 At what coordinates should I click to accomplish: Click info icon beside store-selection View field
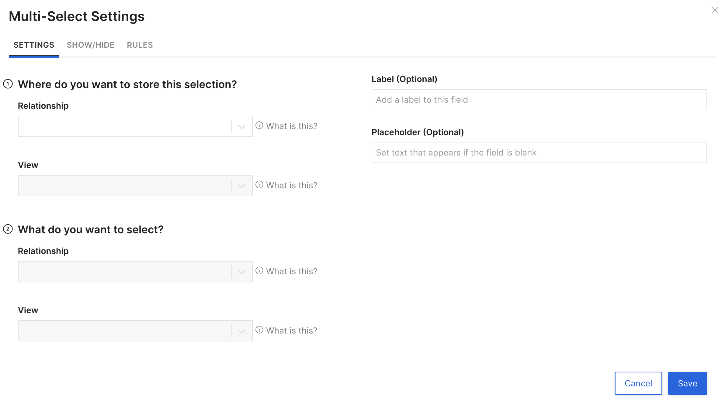(x=259, y=185)
